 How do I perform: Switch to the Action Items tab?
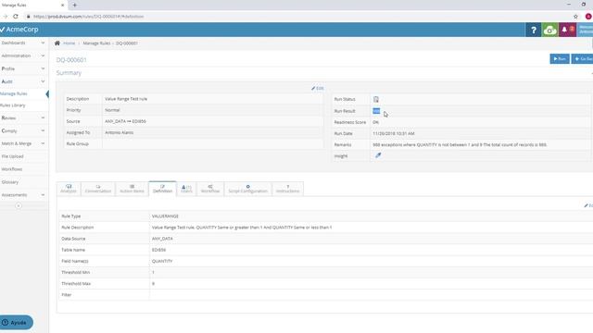(x=132, y=189)
